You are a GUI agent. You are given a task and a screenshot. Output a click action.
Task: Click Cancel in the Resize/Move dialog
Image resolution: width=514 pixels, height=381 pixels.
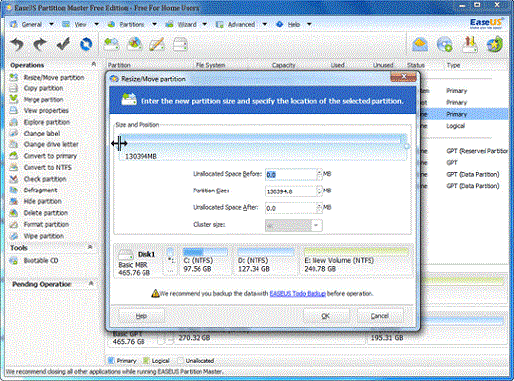[379, 316]
